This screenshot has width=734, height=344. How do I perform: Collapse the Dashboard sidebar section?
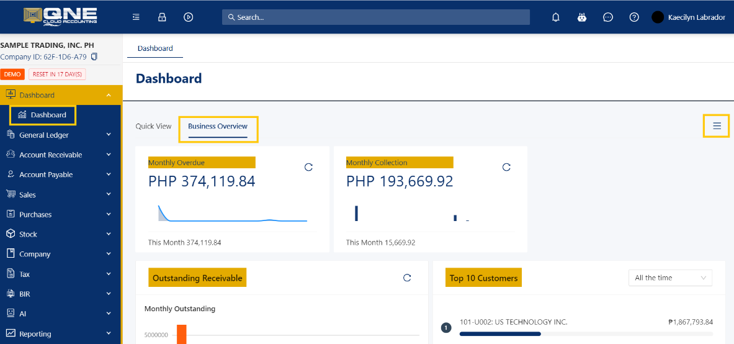coord(109,95)
